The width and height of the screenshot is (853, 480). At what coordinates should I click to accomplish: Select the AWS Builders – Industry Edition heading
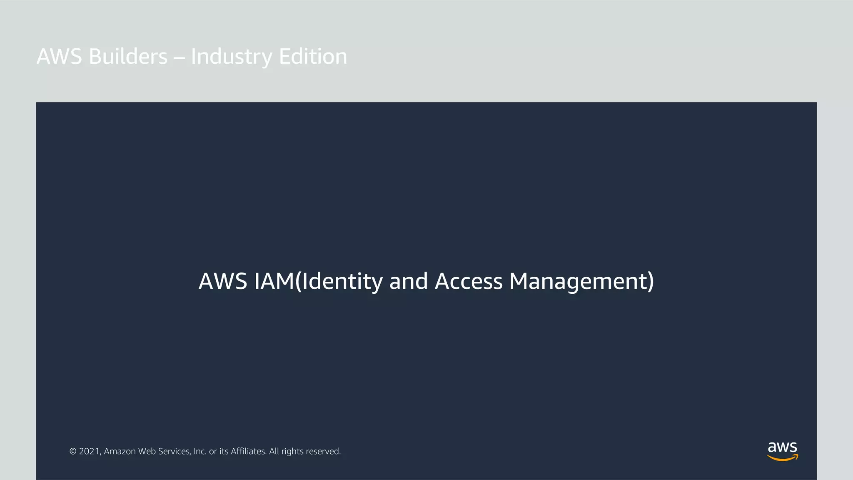tap(192, 57)
